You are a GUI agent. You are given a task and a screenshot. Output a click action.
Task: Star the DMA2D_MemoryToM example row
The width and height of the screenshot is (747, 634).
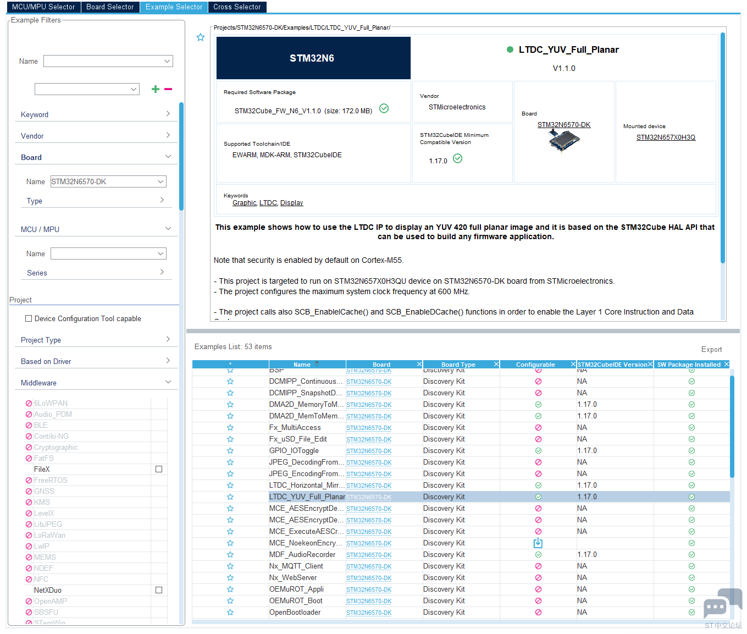230,405
